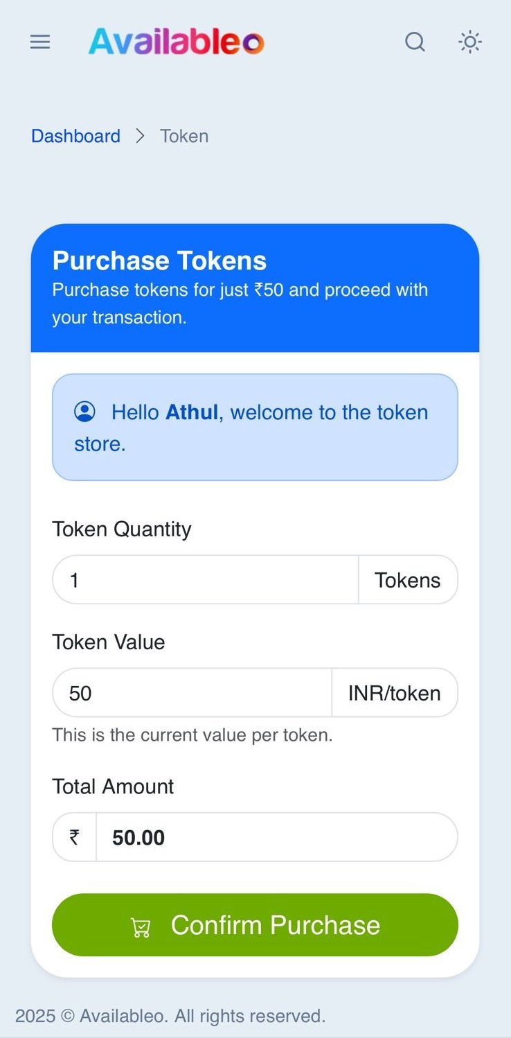Click the user profile icon in greeting
511x1038 pixels.
tap(84, 412)
